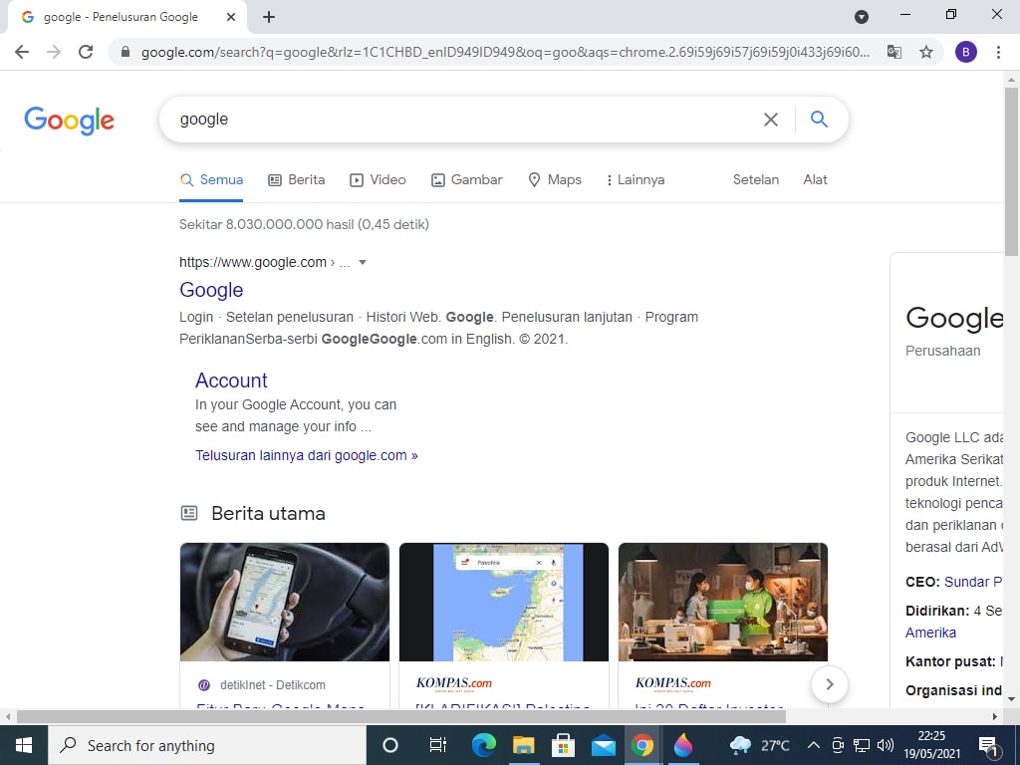This screenshot has width=1020, height=765.
Task: Open the Account sitelink
Action: (231, 381)
